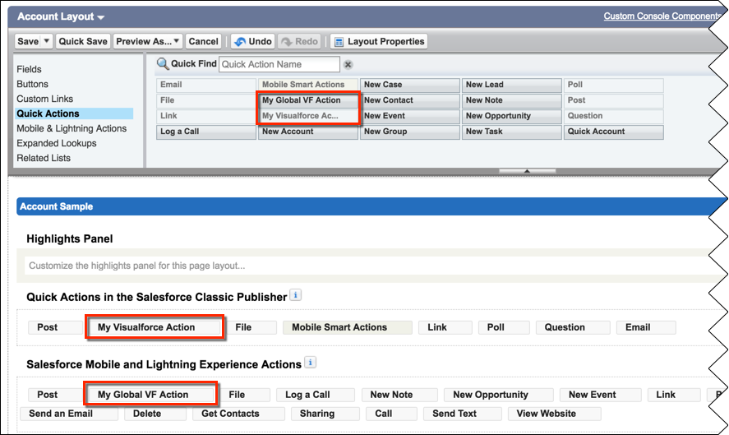
Task: Select New Account palette item
Action: click(x=307, y=132)
